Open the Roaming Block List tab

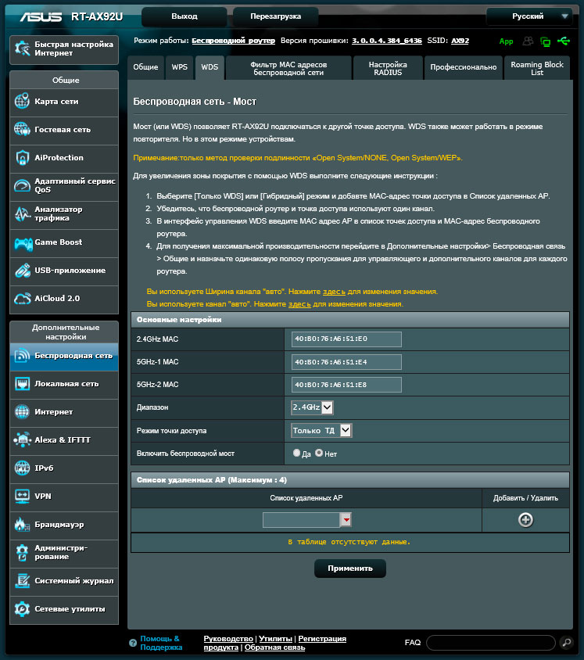click(537, 68)
